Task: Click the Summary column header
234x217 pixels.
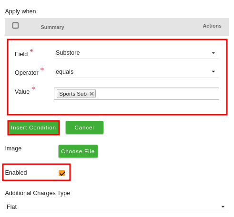Action: pos(52,27)
